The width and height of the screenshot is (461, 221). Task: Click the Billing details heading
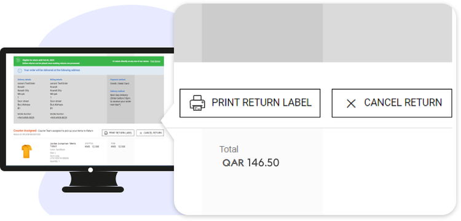click(56, 80)
